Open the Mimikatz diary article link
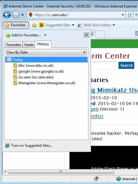 (114, 90)
